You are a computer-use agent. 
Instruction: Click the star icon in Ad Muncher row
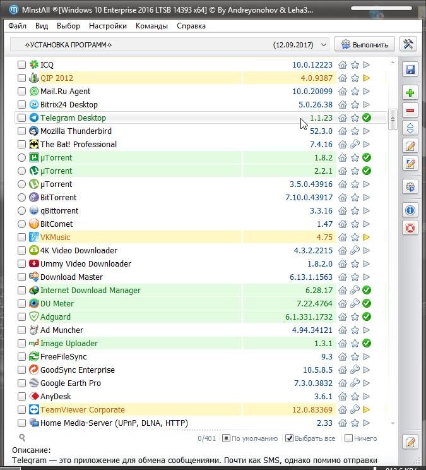coord(355,330)
